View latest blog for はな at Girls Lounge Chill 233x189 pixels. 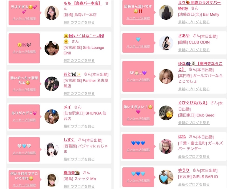79,61
